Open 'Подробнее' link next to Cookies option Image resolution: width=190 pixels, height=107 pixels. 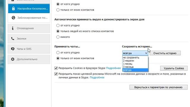tap(113, 68)
